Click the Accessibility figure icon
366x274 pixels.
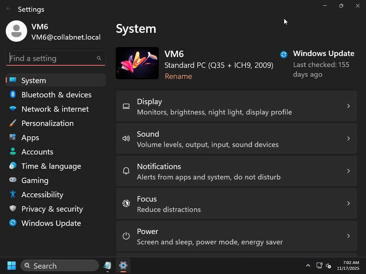13,194
